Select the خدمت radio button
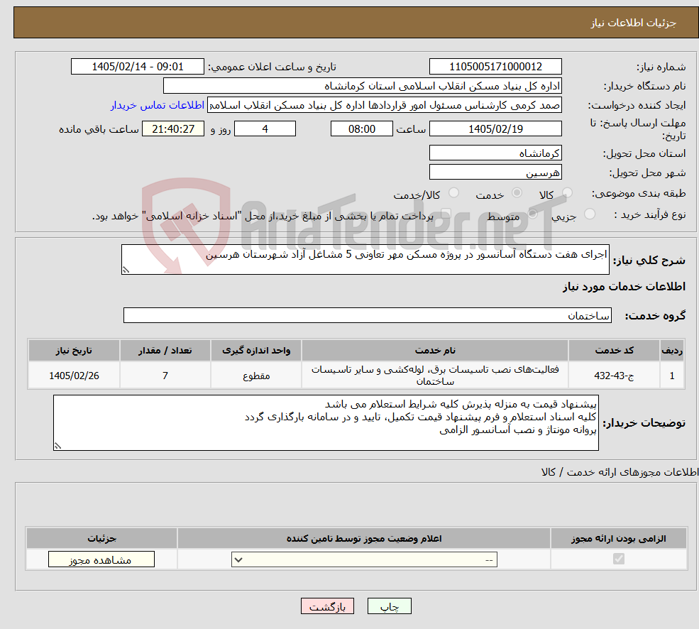Screen dimensions: 699x629 (x=517, y=192)
